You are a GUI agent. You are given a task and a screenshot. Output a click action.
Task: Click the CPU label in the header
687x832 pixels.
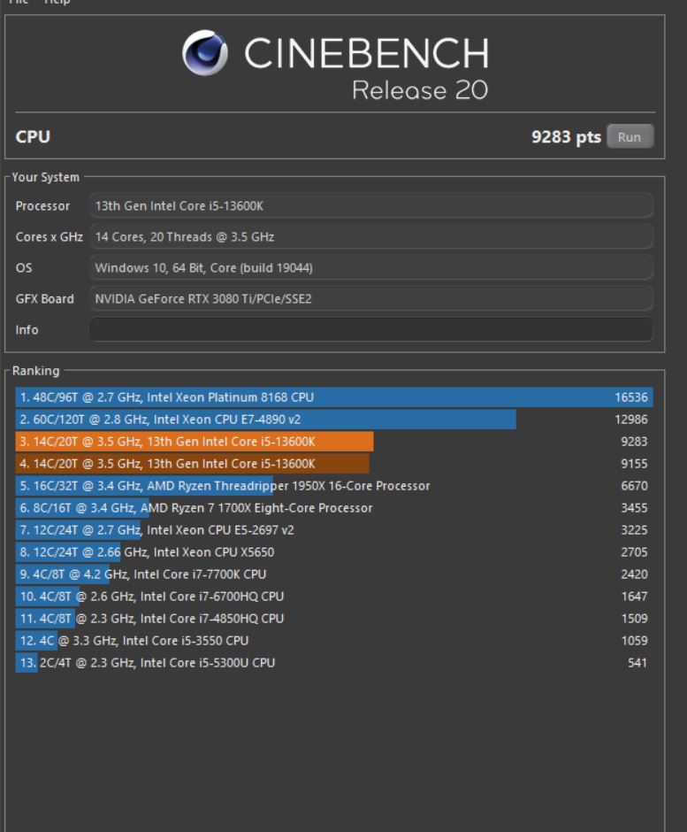click(33, 137)
